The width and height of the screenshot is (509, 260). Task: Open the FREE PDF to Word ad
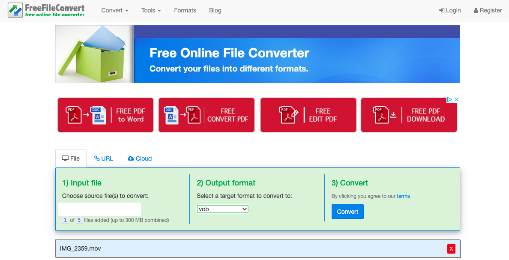tap(105, 115)
